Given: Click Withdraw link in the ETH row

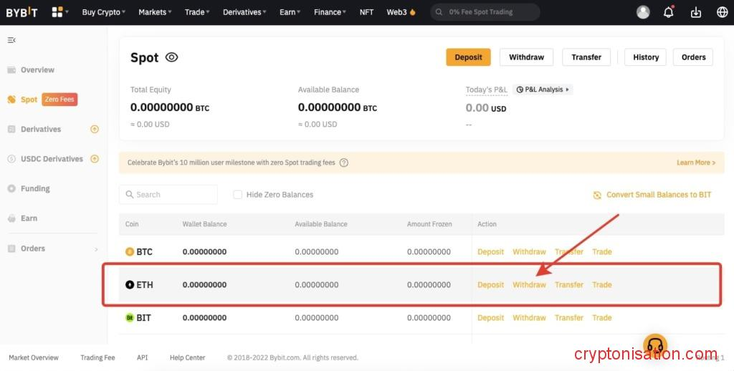Looking at the screenshot, I should coord(529,285).
